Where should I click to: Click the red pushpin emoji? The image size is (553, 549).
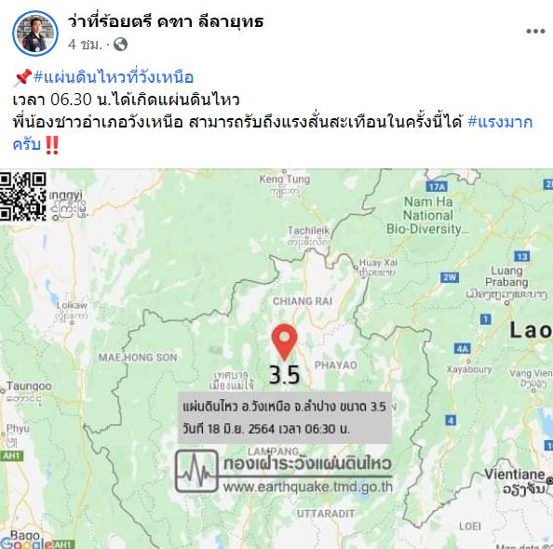(x=23, y=77)
